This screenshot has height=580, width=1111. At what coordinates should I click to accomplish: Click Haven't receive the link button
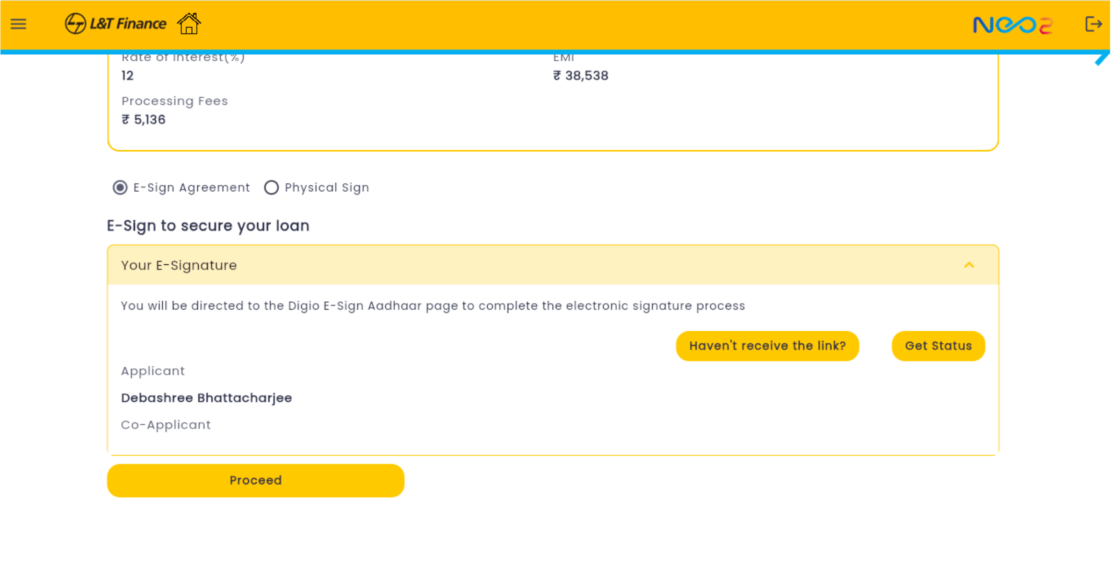pyautogui.click(x=767, y=346)
